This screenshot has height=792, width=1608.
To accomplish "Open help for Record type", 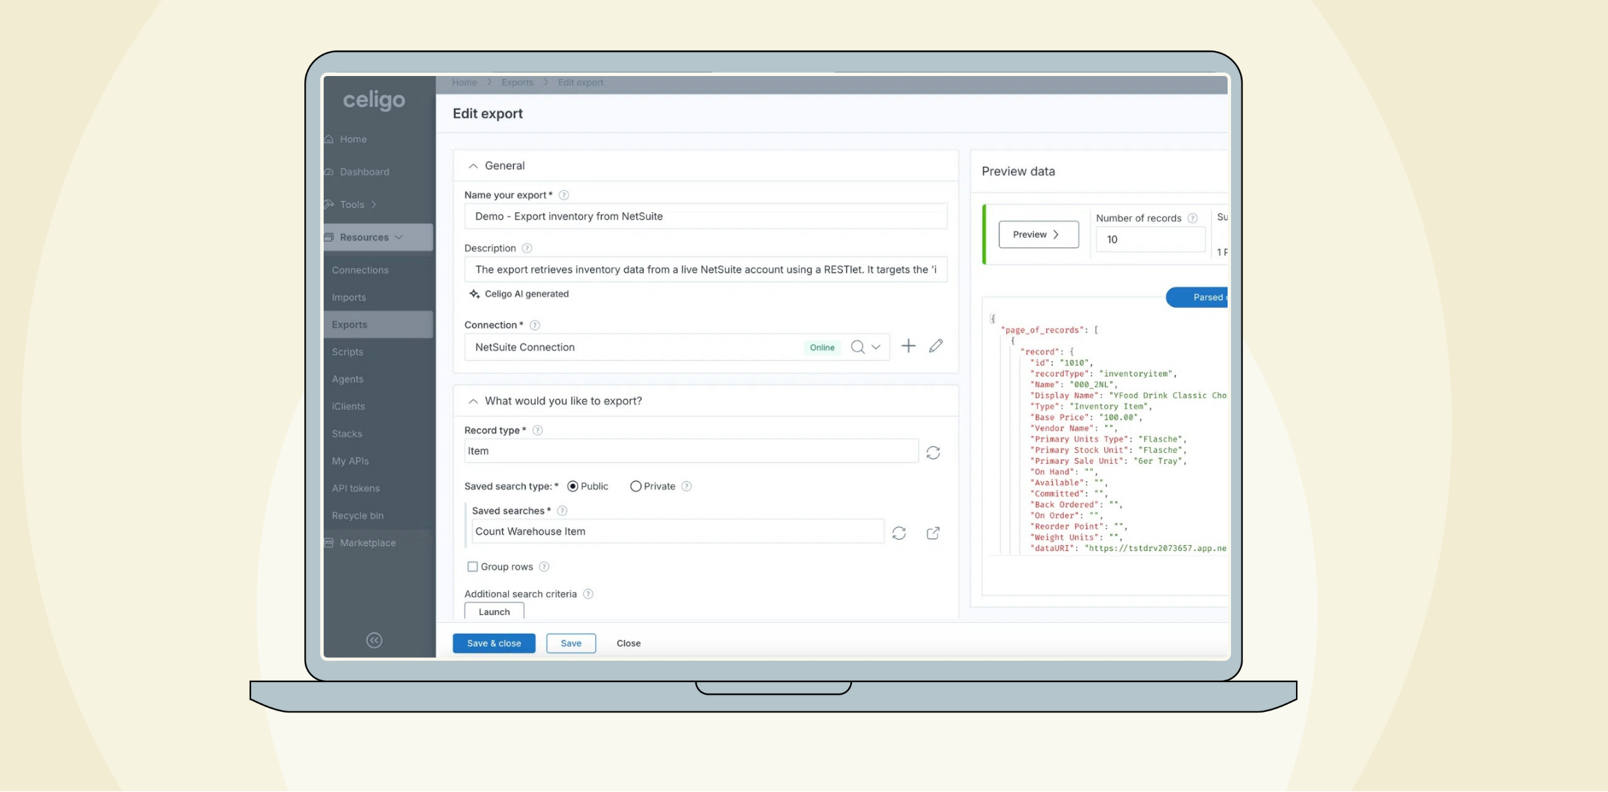I will pyautogui.click(x=537, y=431).
